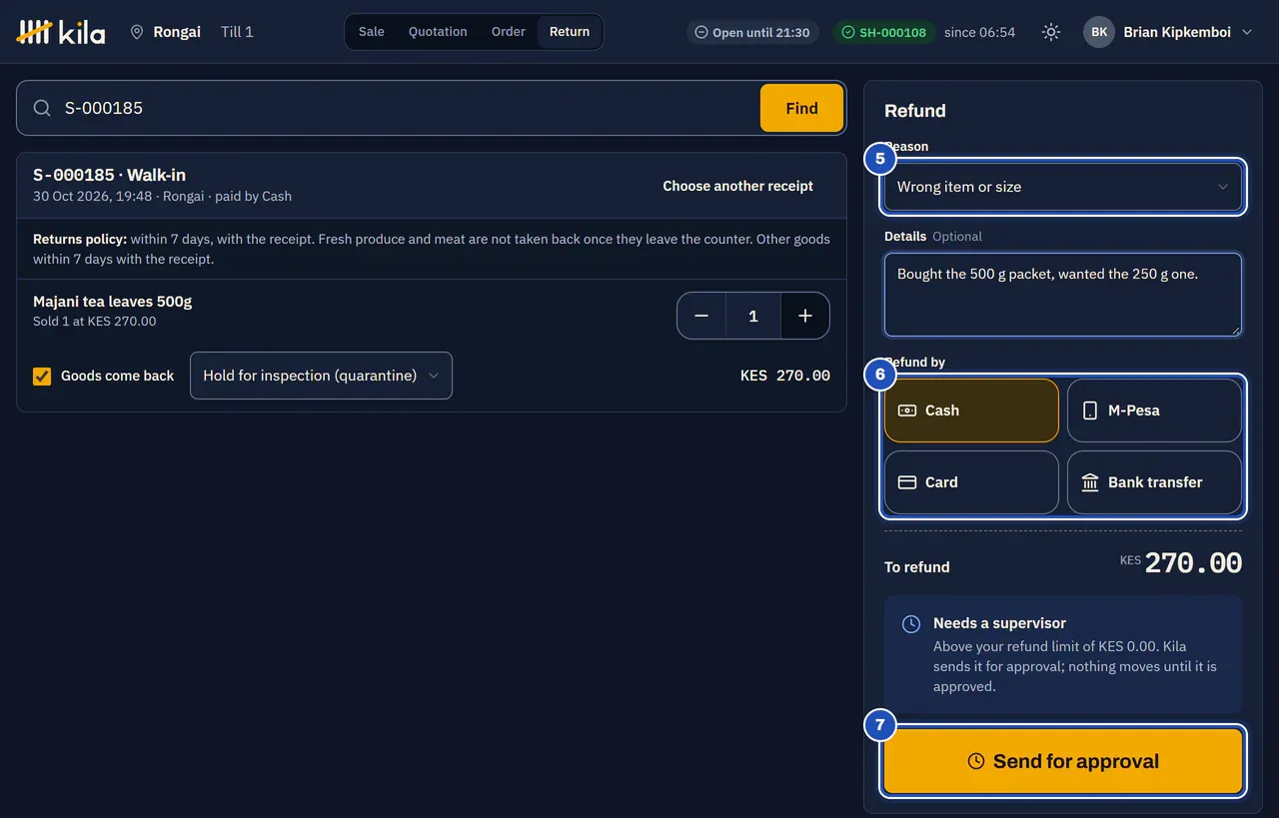
Task: Open the refund Reason dropdown
Action: tap(1063, 187)
